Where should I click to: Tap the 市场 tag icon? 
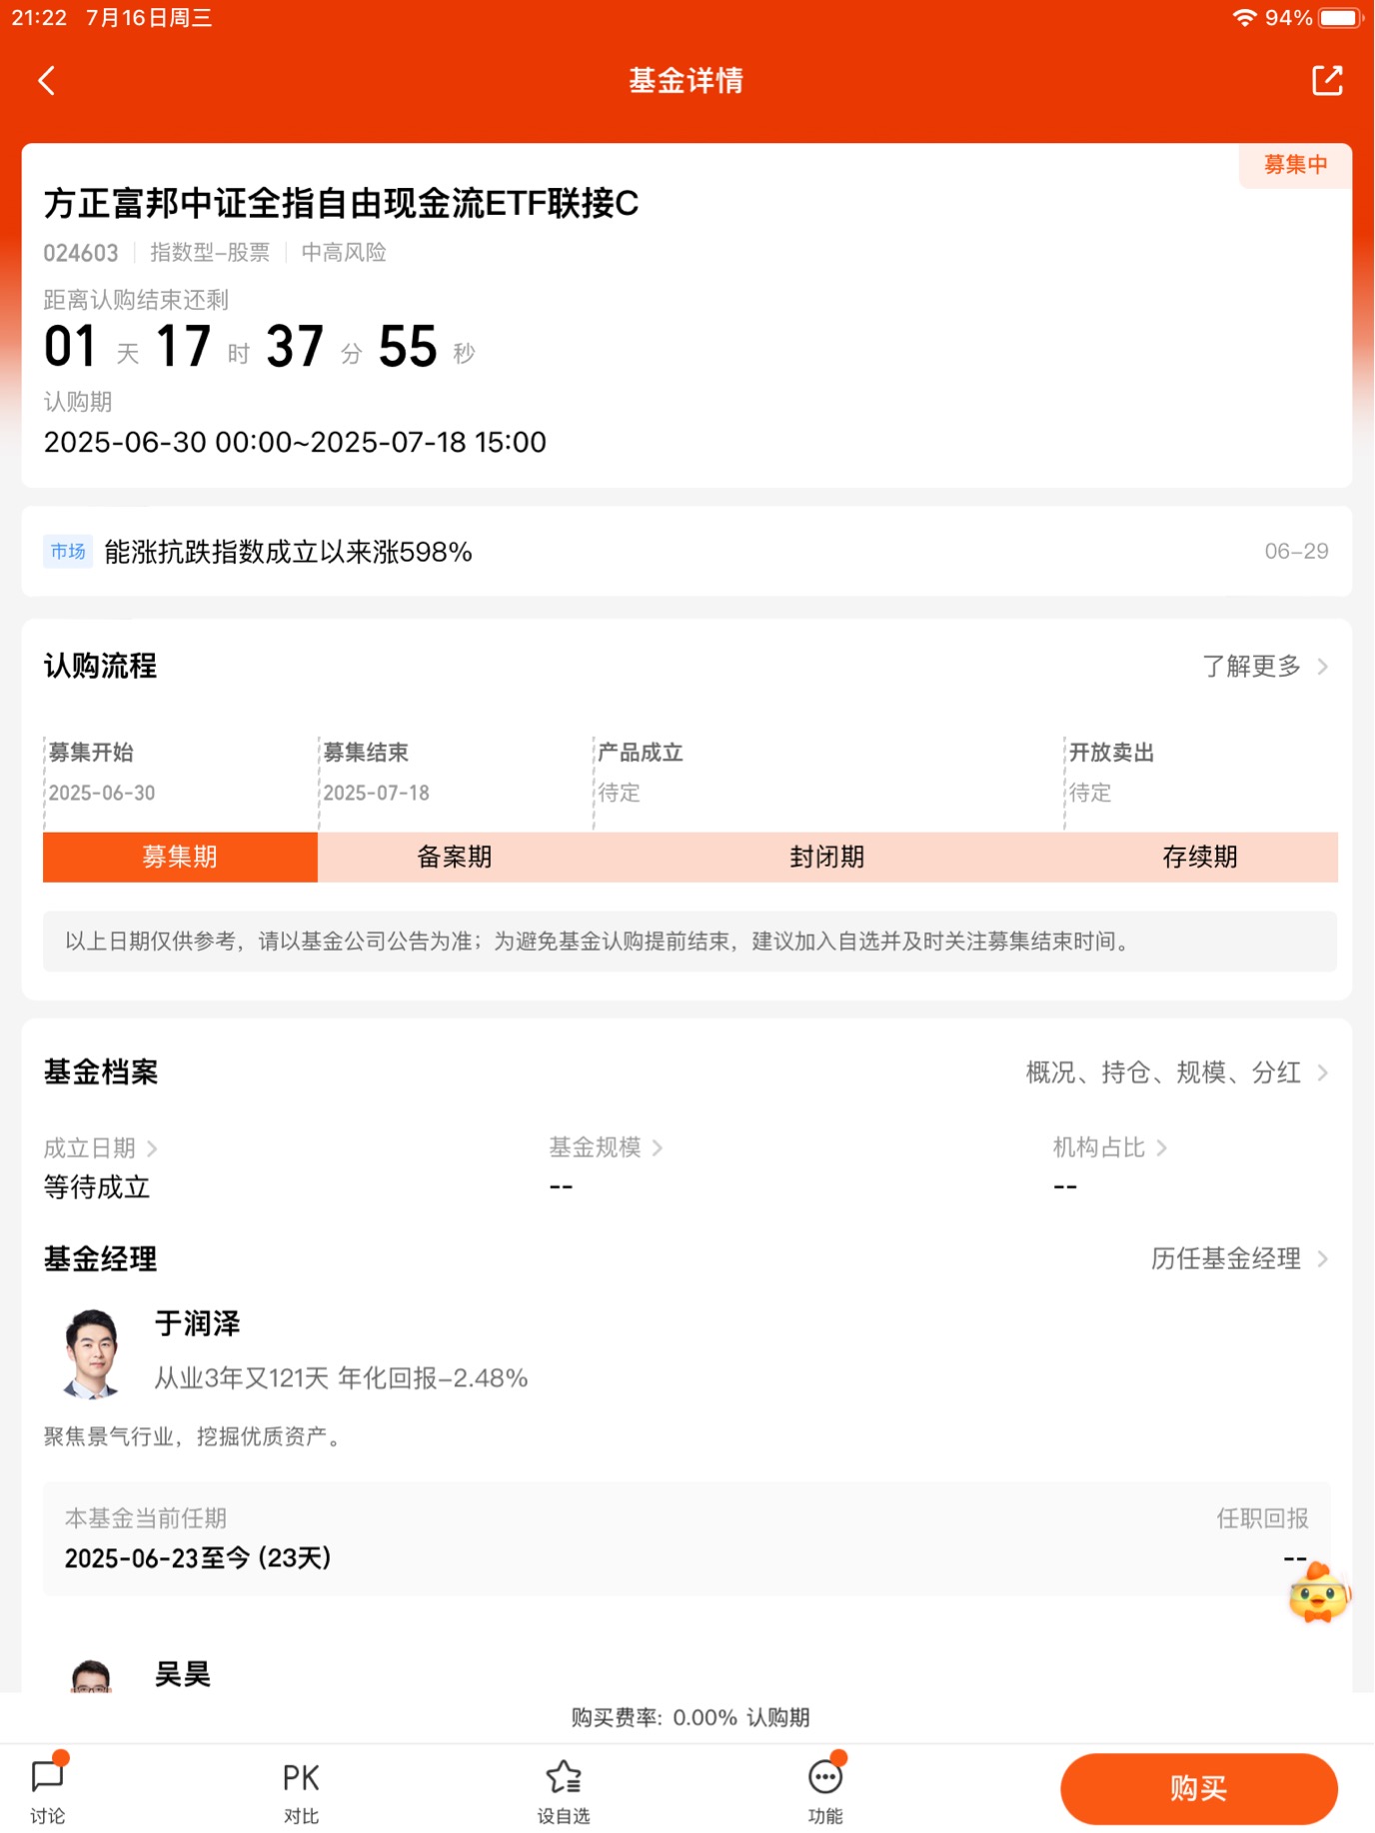[68, 551]
